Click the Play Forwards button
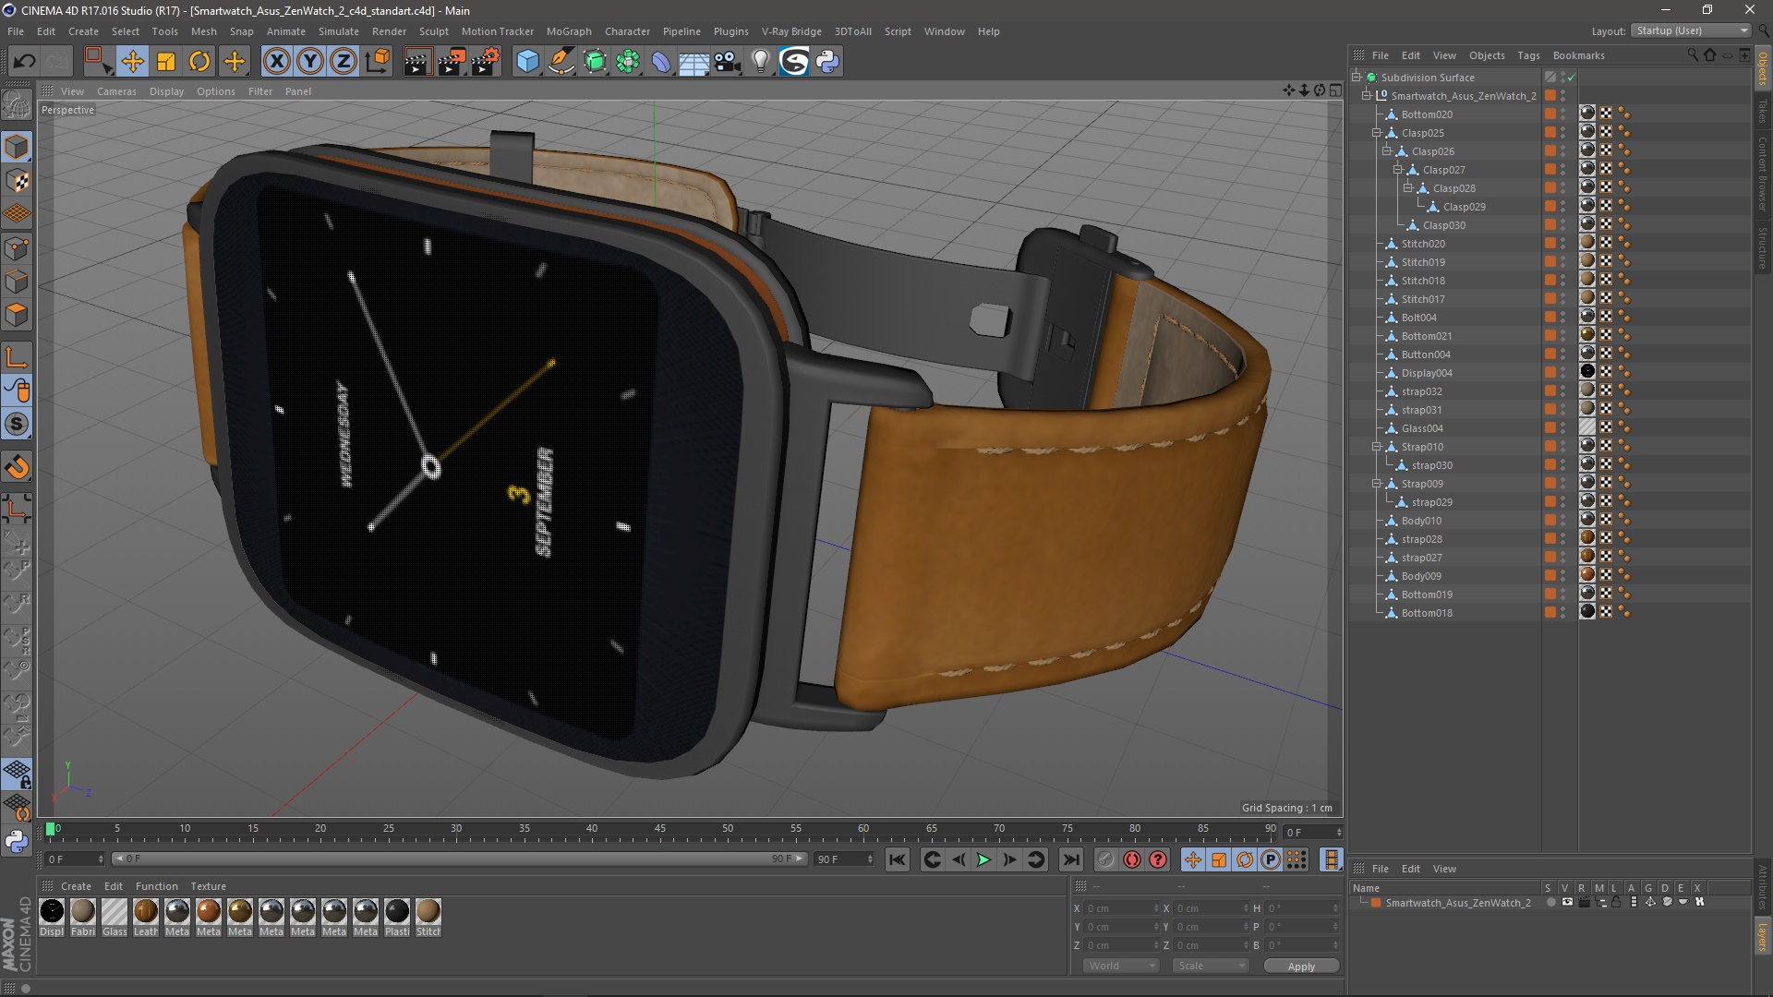The height and width of the screenshot is (997, 1773). (984, 860)
